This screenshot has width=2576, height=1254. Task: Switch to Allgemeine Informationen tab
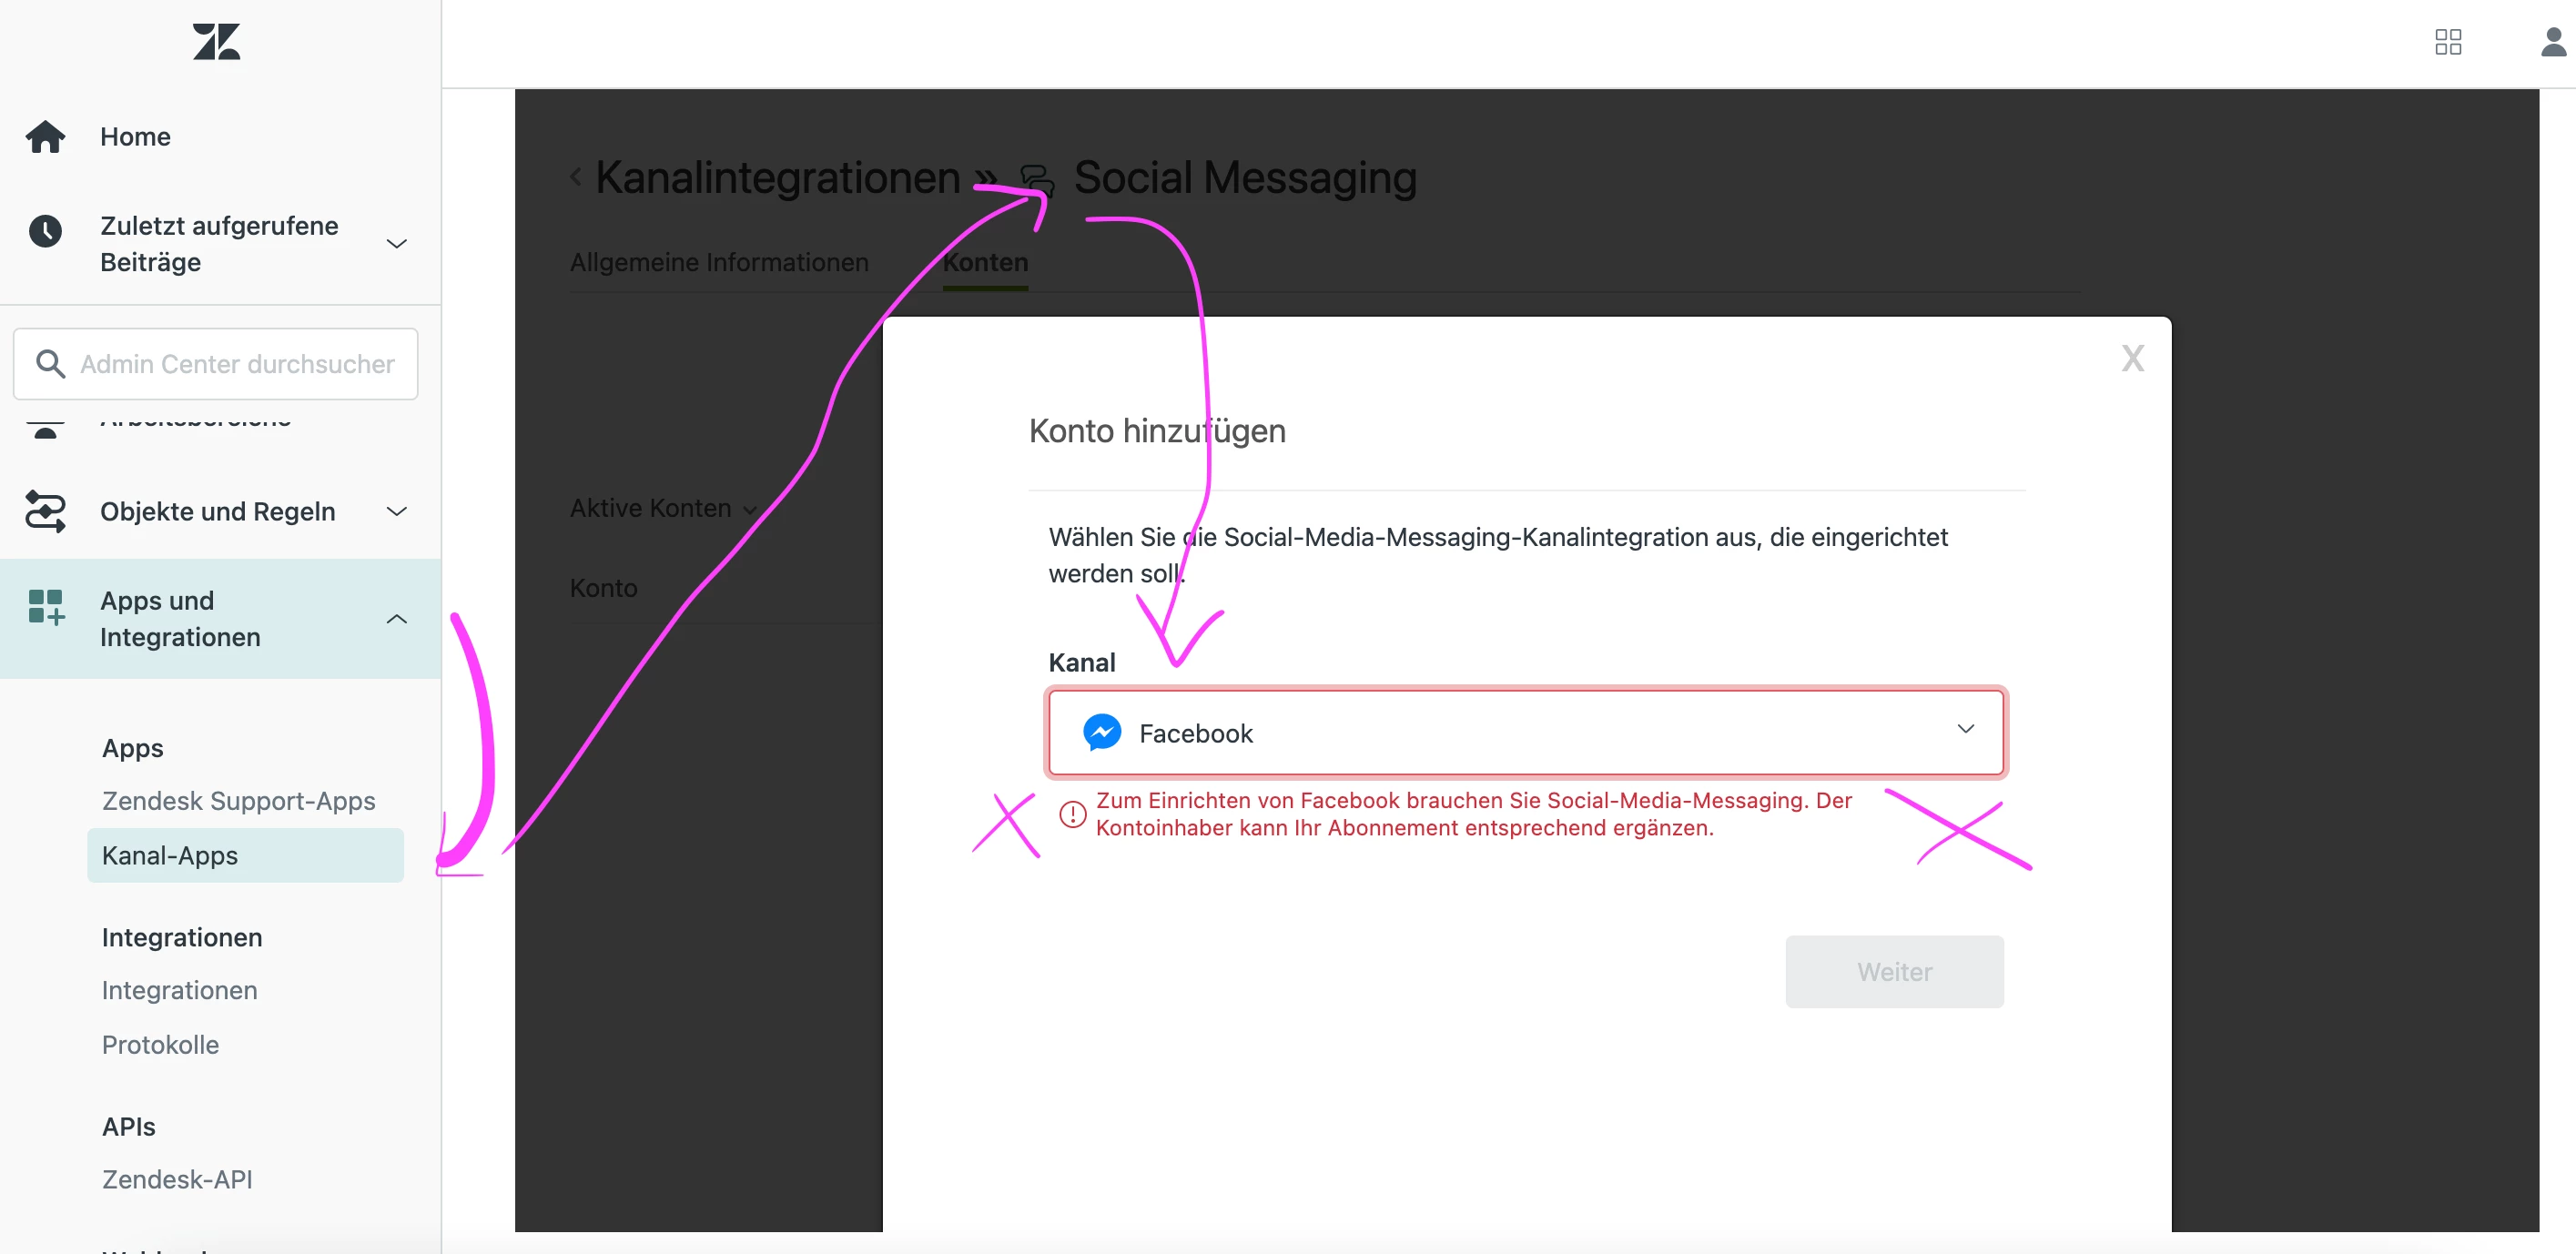tap(718, 262)
